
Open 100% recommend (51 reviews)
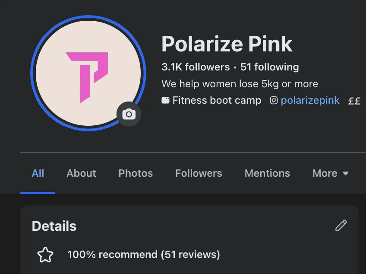[x=144, y=255]
